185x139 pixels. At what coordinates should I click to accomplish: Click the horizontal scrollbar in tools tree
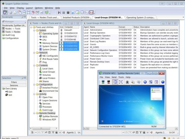41,128
